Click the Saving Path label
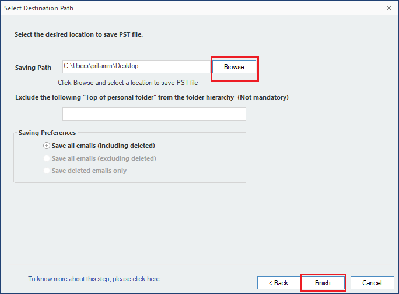This screenshot has height=294, width=399. click(x=33, y=68)
